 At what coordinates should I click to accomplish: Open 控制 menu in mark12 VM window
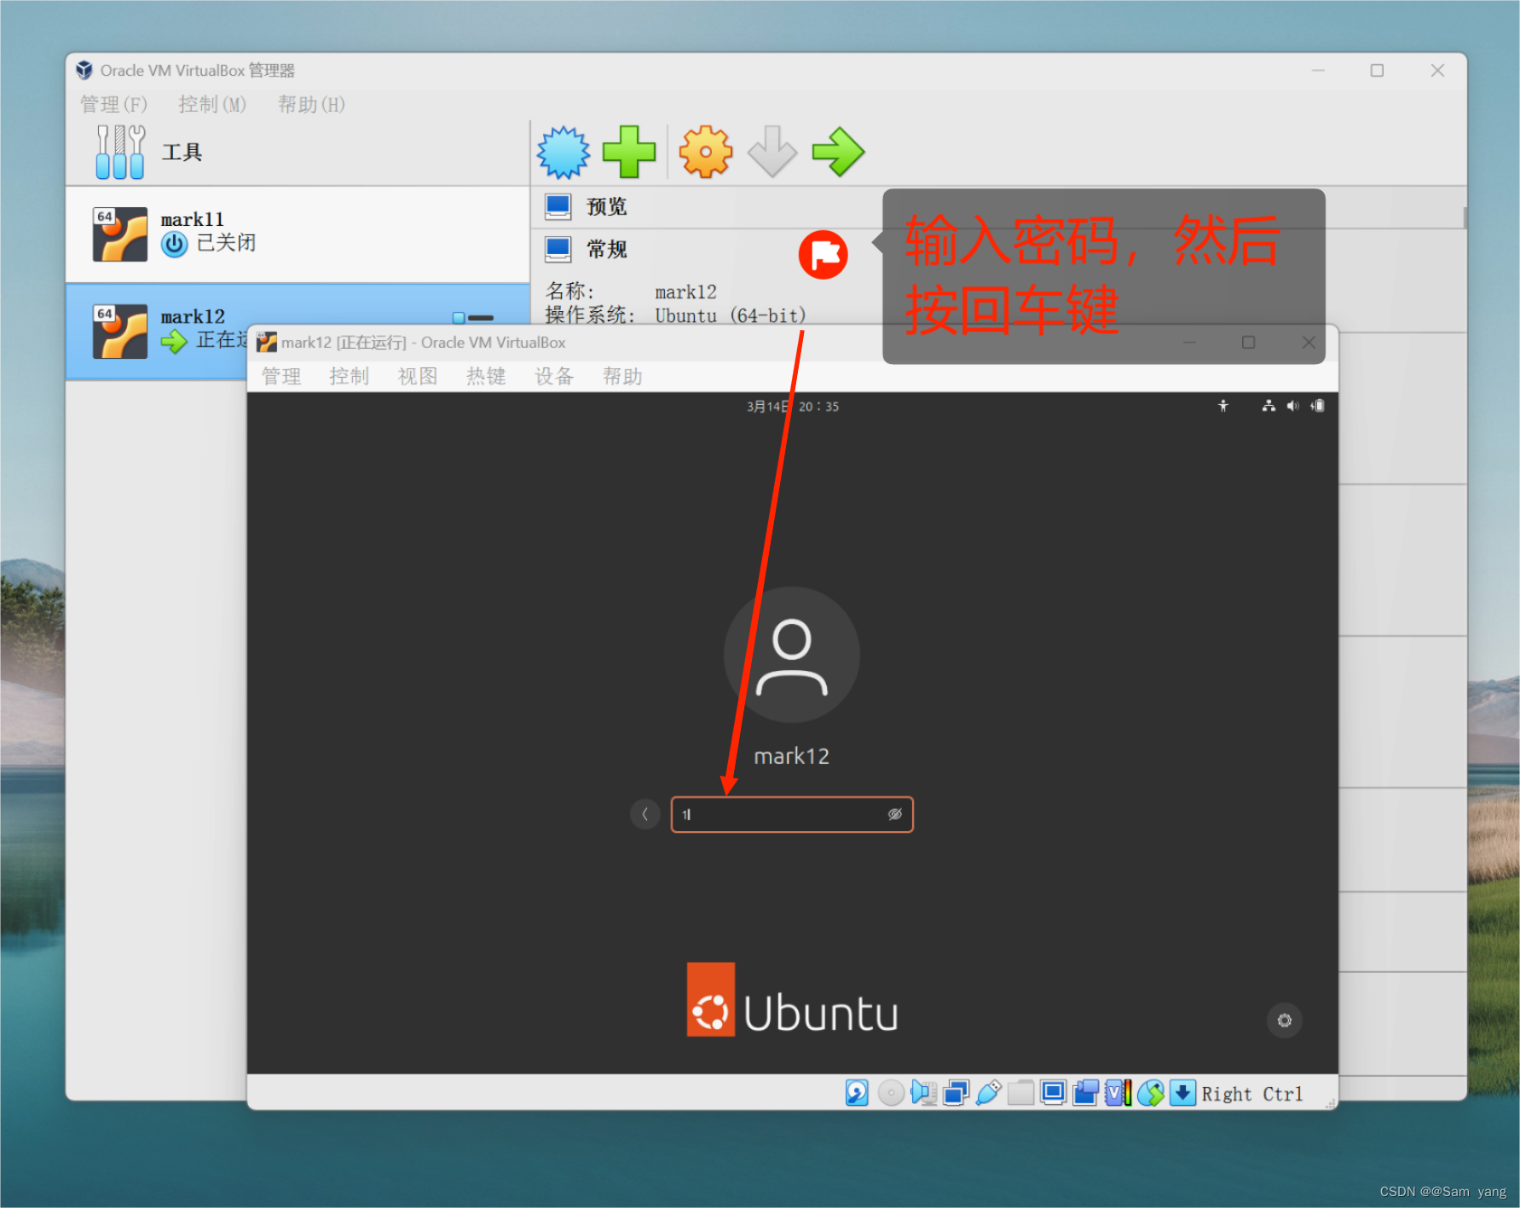click(x=350, y=377)
